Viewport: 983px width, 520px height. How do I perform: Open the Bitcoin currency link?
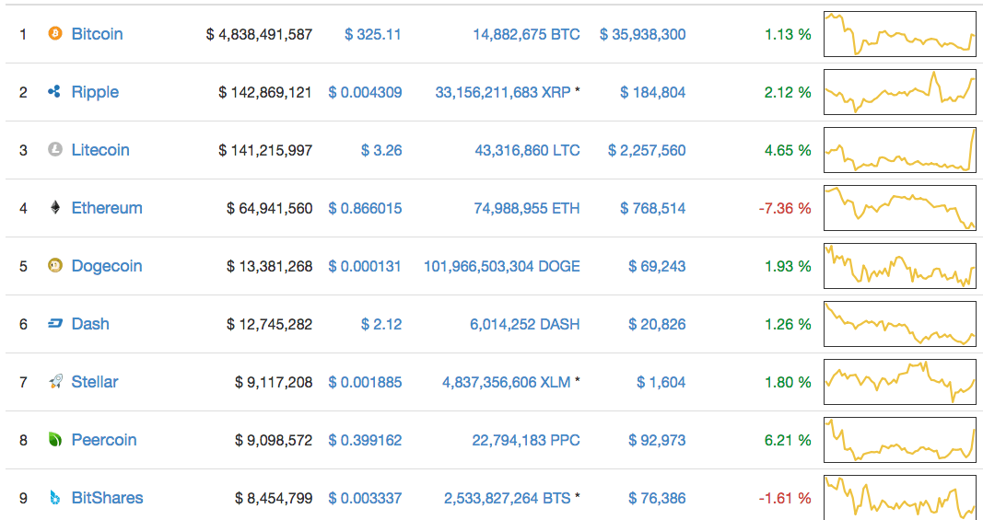[97, 34]
